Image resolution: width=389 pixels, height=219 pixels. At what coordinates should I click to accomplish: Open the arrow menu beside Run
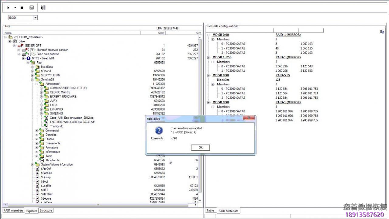click(15, 8)
